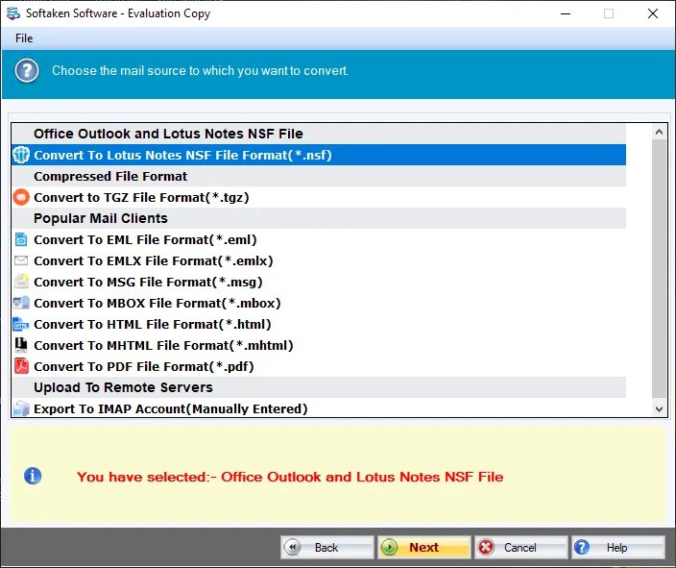The image size is (676, 568).
Task: Click the MHTML file format icon
Action: pyautogui.click(x=21, y=345)
